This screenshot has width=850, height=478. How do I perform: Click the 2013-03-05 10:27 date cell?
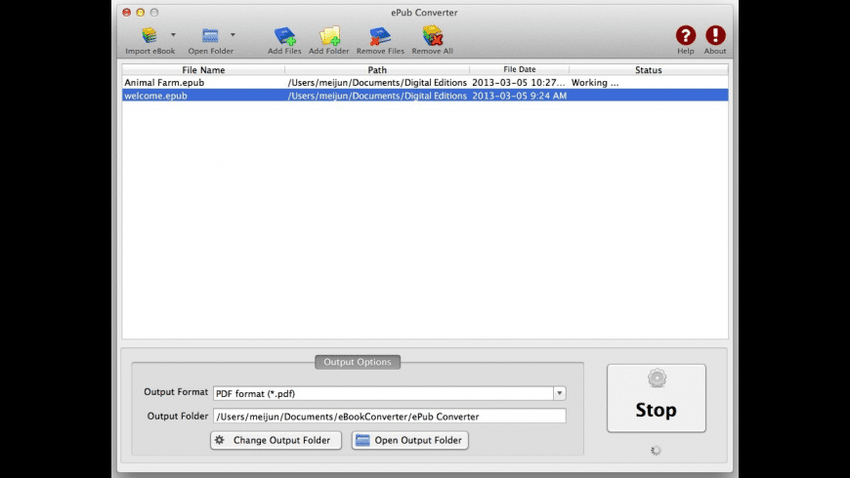(519, 82)
